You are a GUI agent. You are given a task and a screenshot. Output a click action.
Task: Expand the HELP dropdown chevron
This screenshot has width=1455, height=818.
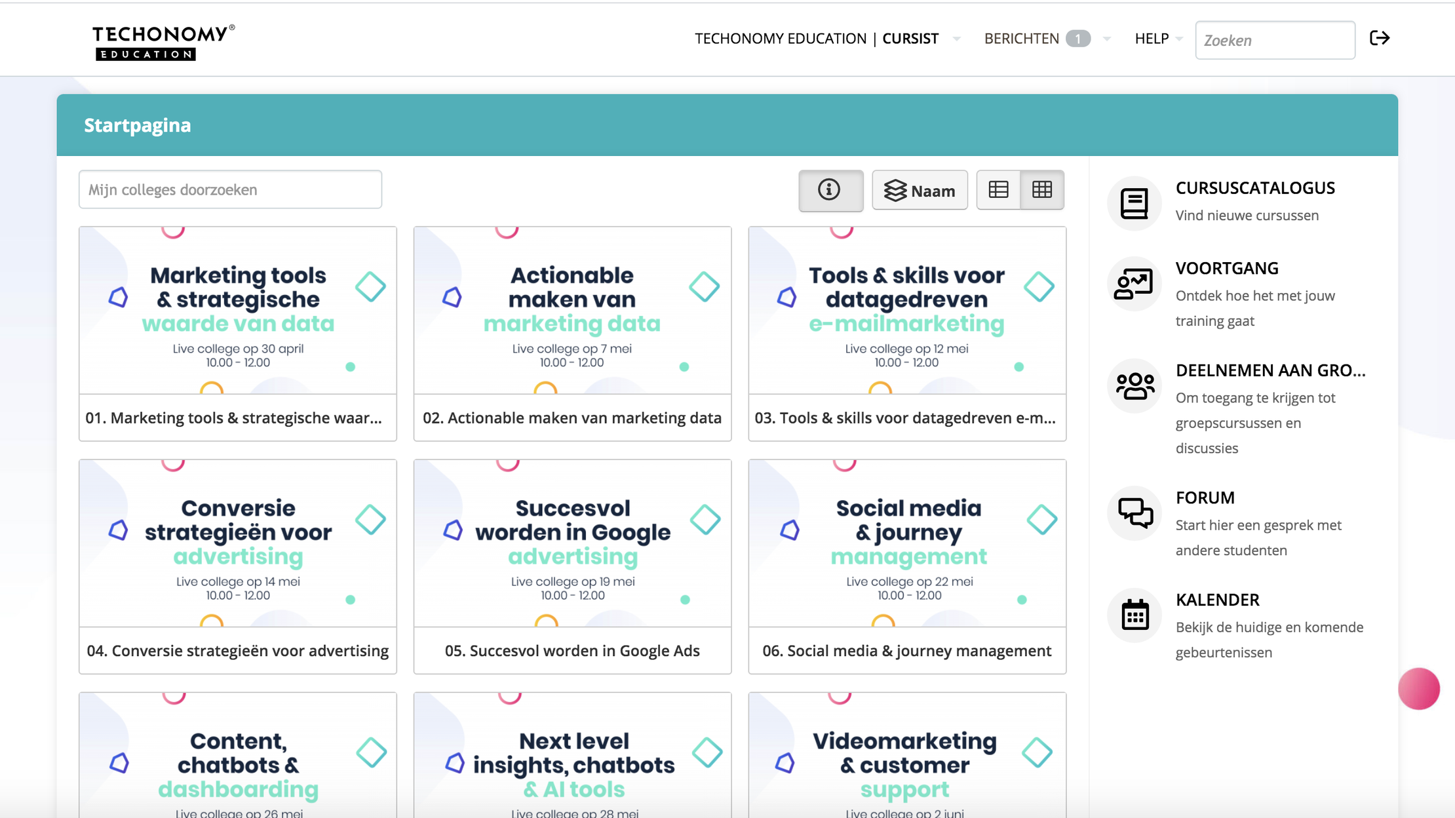[1180, 39]
